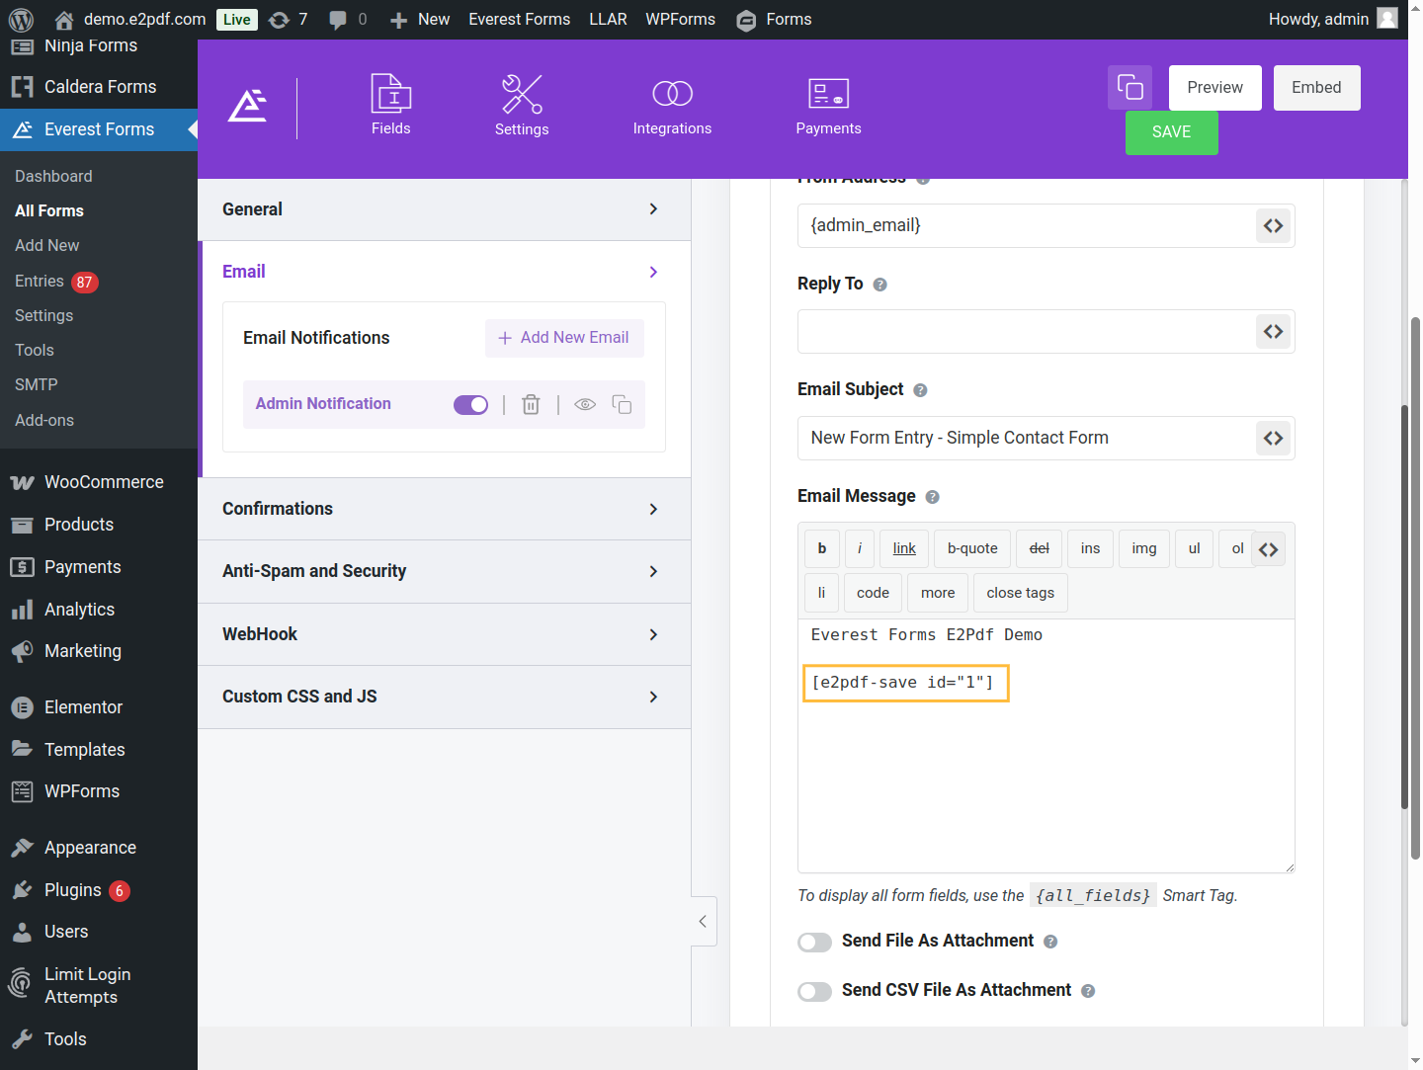1423x1070 pixels.
Task: Expand the Confirmations settings section
Action: pyautogui.click(x=444, y=509)
